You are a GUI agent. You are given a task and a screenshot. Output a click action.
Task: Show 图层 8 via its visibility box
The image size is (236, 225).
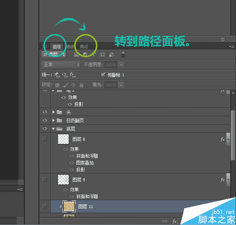tap(45, 139)
